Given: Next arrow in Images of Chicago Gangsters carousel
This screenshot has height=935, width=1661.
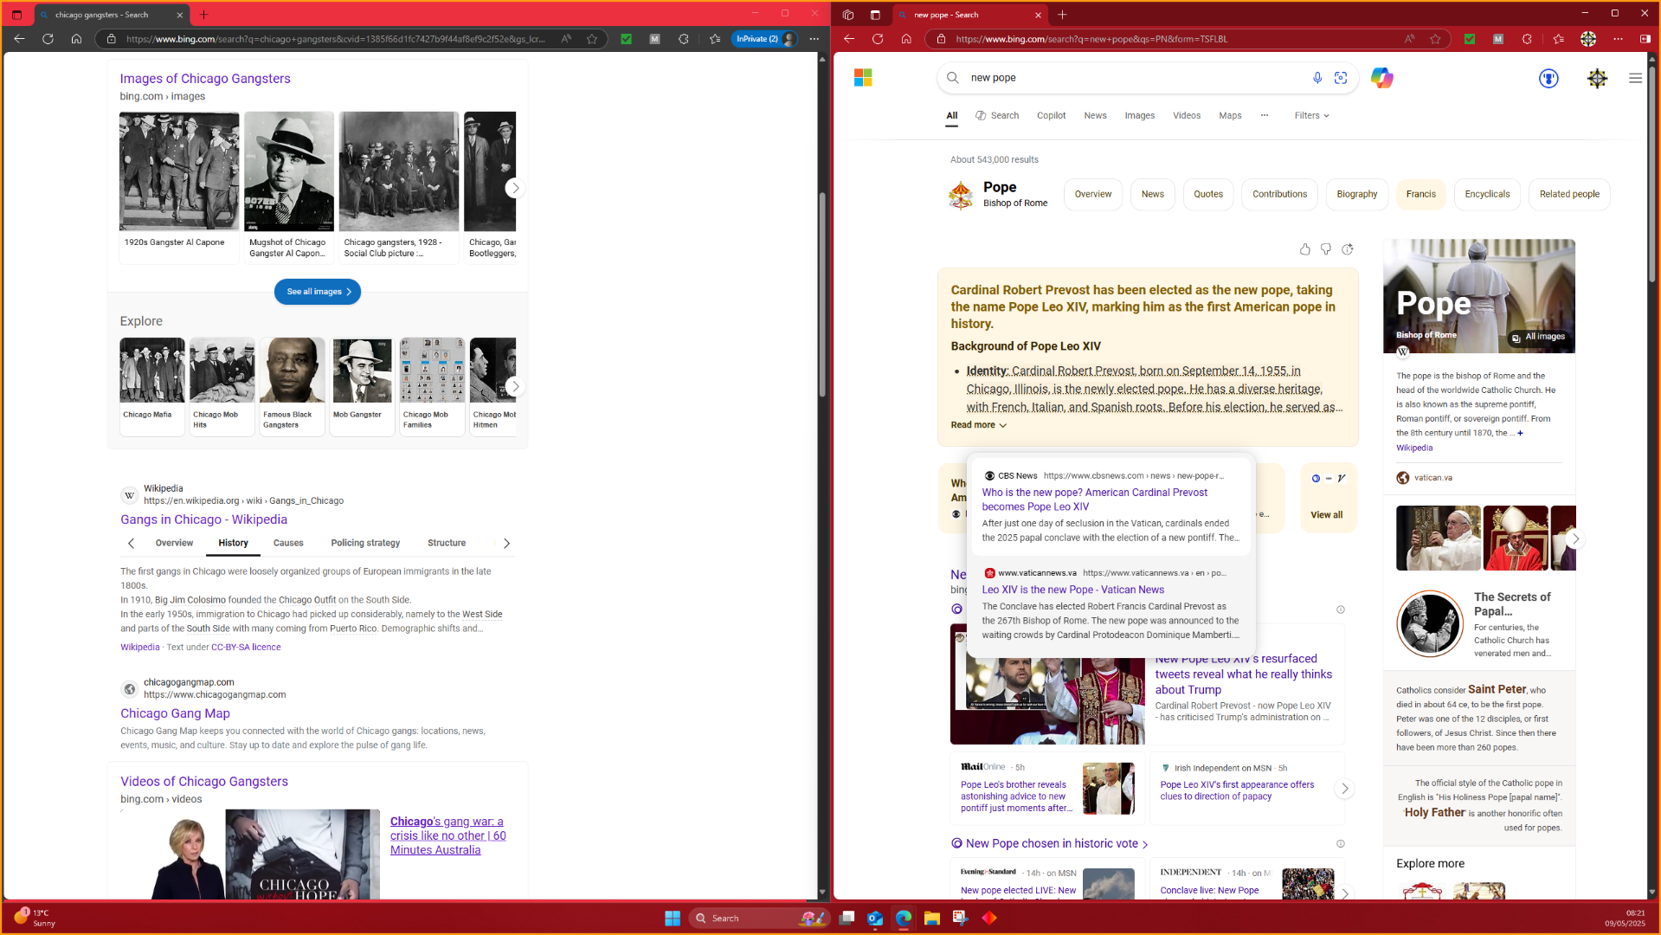Looking at the screenshot, I should click(515, 188).
